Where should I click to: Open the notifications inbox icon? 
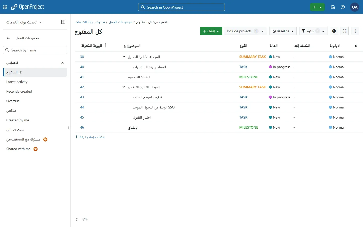(333, 7)
